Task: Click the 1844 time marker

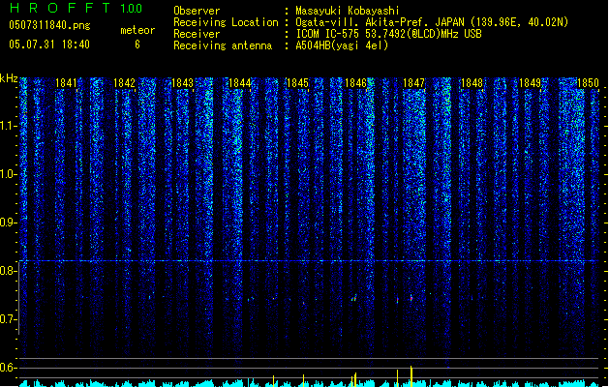Action: (240, 83)
